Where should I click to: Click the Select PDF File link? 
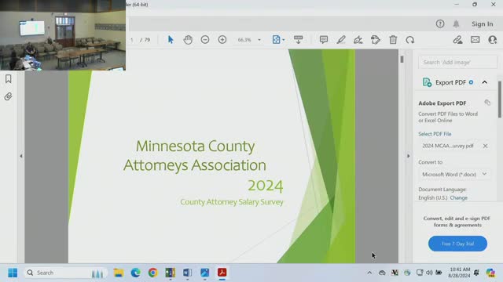pos(435,134)
